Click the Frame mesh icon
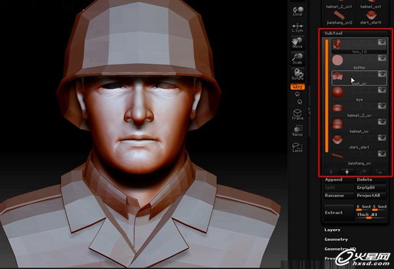Screen dimensions: 394x269 297,115
